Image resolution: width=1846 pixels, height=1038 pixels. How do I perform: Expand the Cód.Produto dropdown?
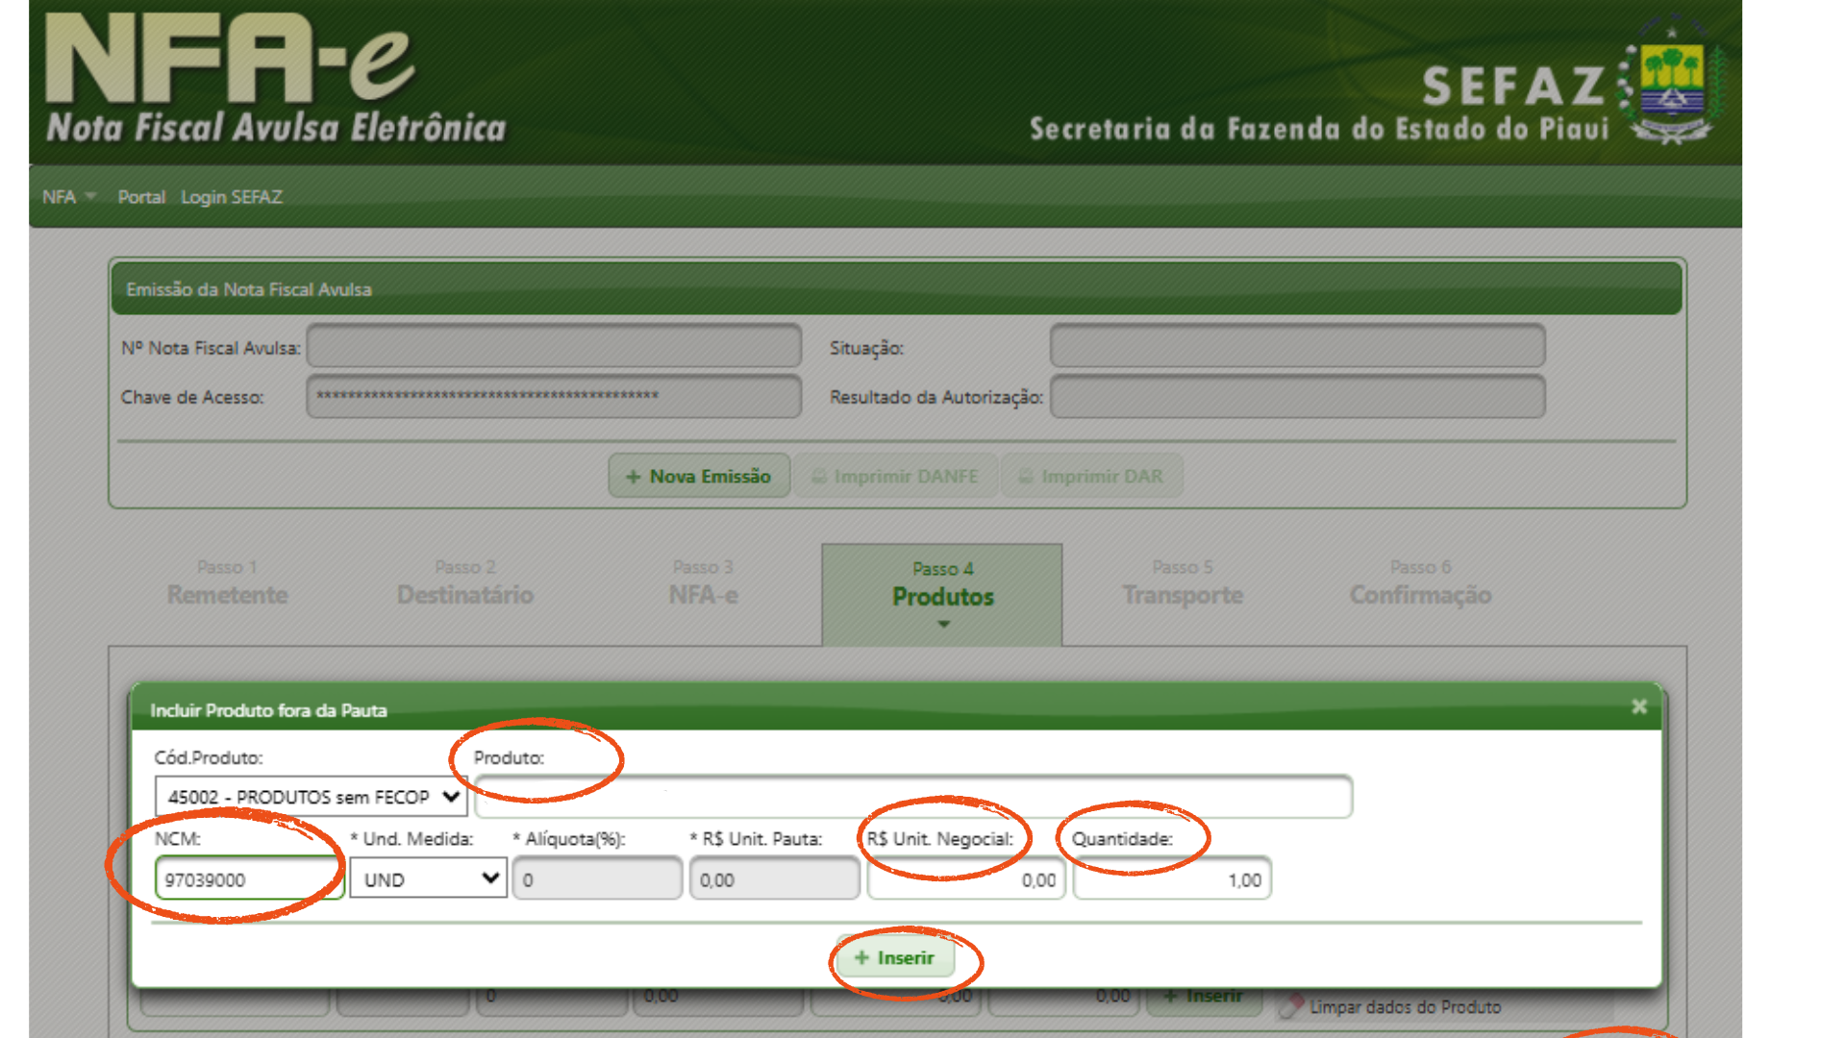(311, 797)
